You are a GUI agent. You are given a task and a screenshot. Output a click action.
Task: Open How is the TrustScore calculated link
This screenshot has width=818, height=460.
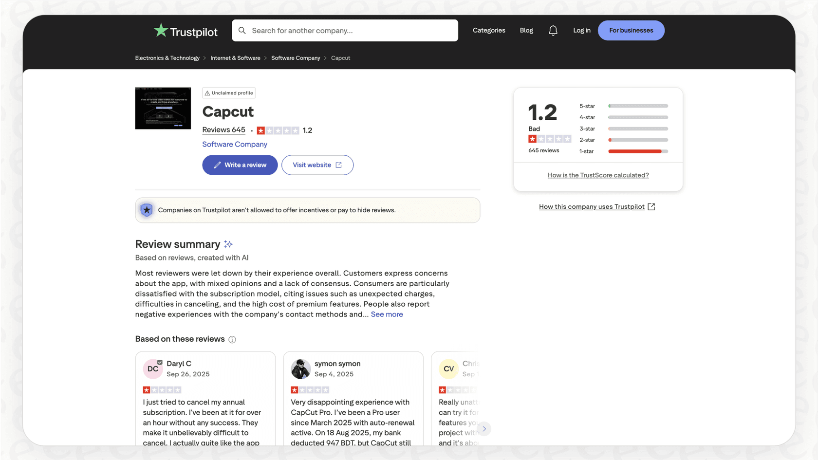coord(598,175)
